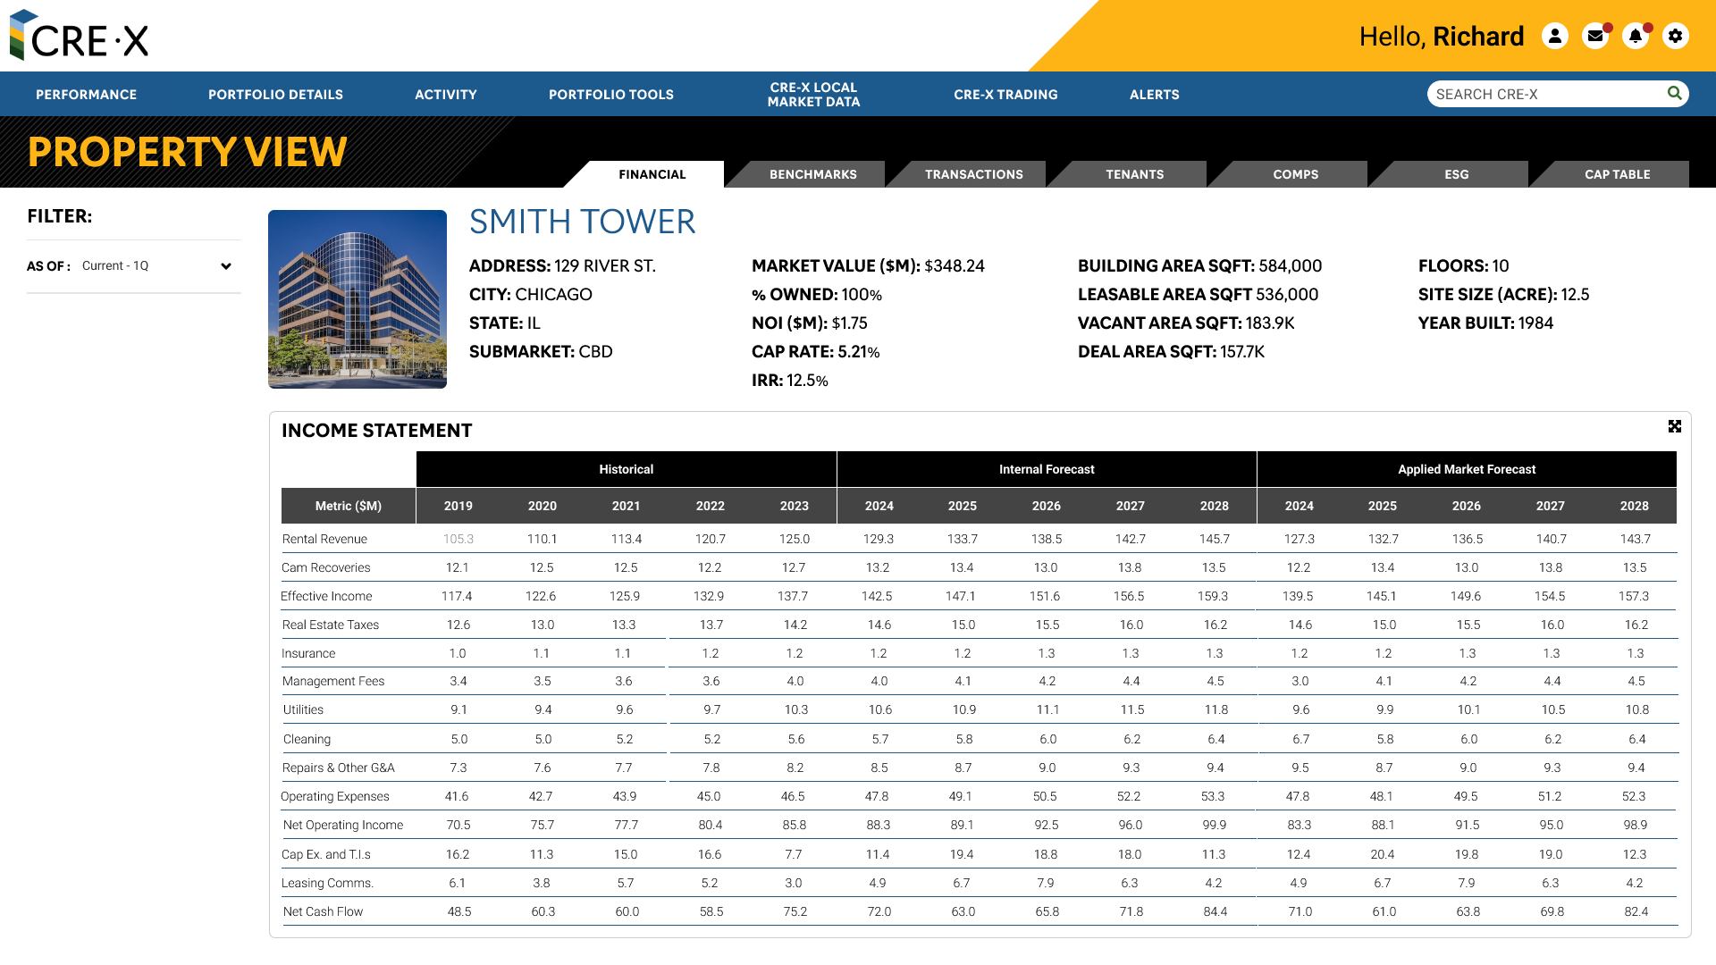1716x965 pixels.
Task: Open the settings gear icon
Action: tap(1675, 36)
